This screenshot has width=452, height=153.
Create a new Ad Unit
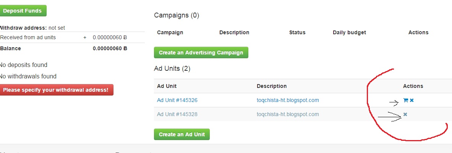pos(182,134)
